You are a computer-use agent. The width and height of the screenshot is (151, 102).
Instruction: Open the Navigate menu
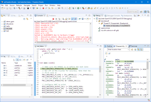pyautogui.click(x=27, y=5)
